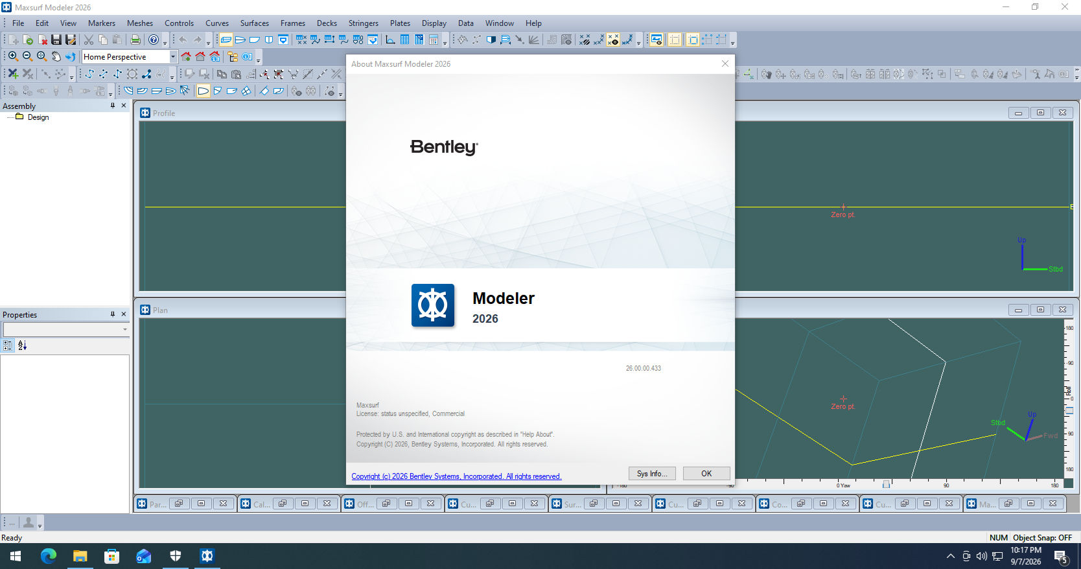Toggle the highlighted background image visibility icon

pyautogui.click(x=657, y=40)
